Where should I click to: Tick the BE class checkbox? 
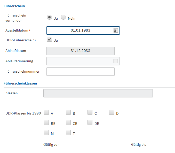point(46,123)
